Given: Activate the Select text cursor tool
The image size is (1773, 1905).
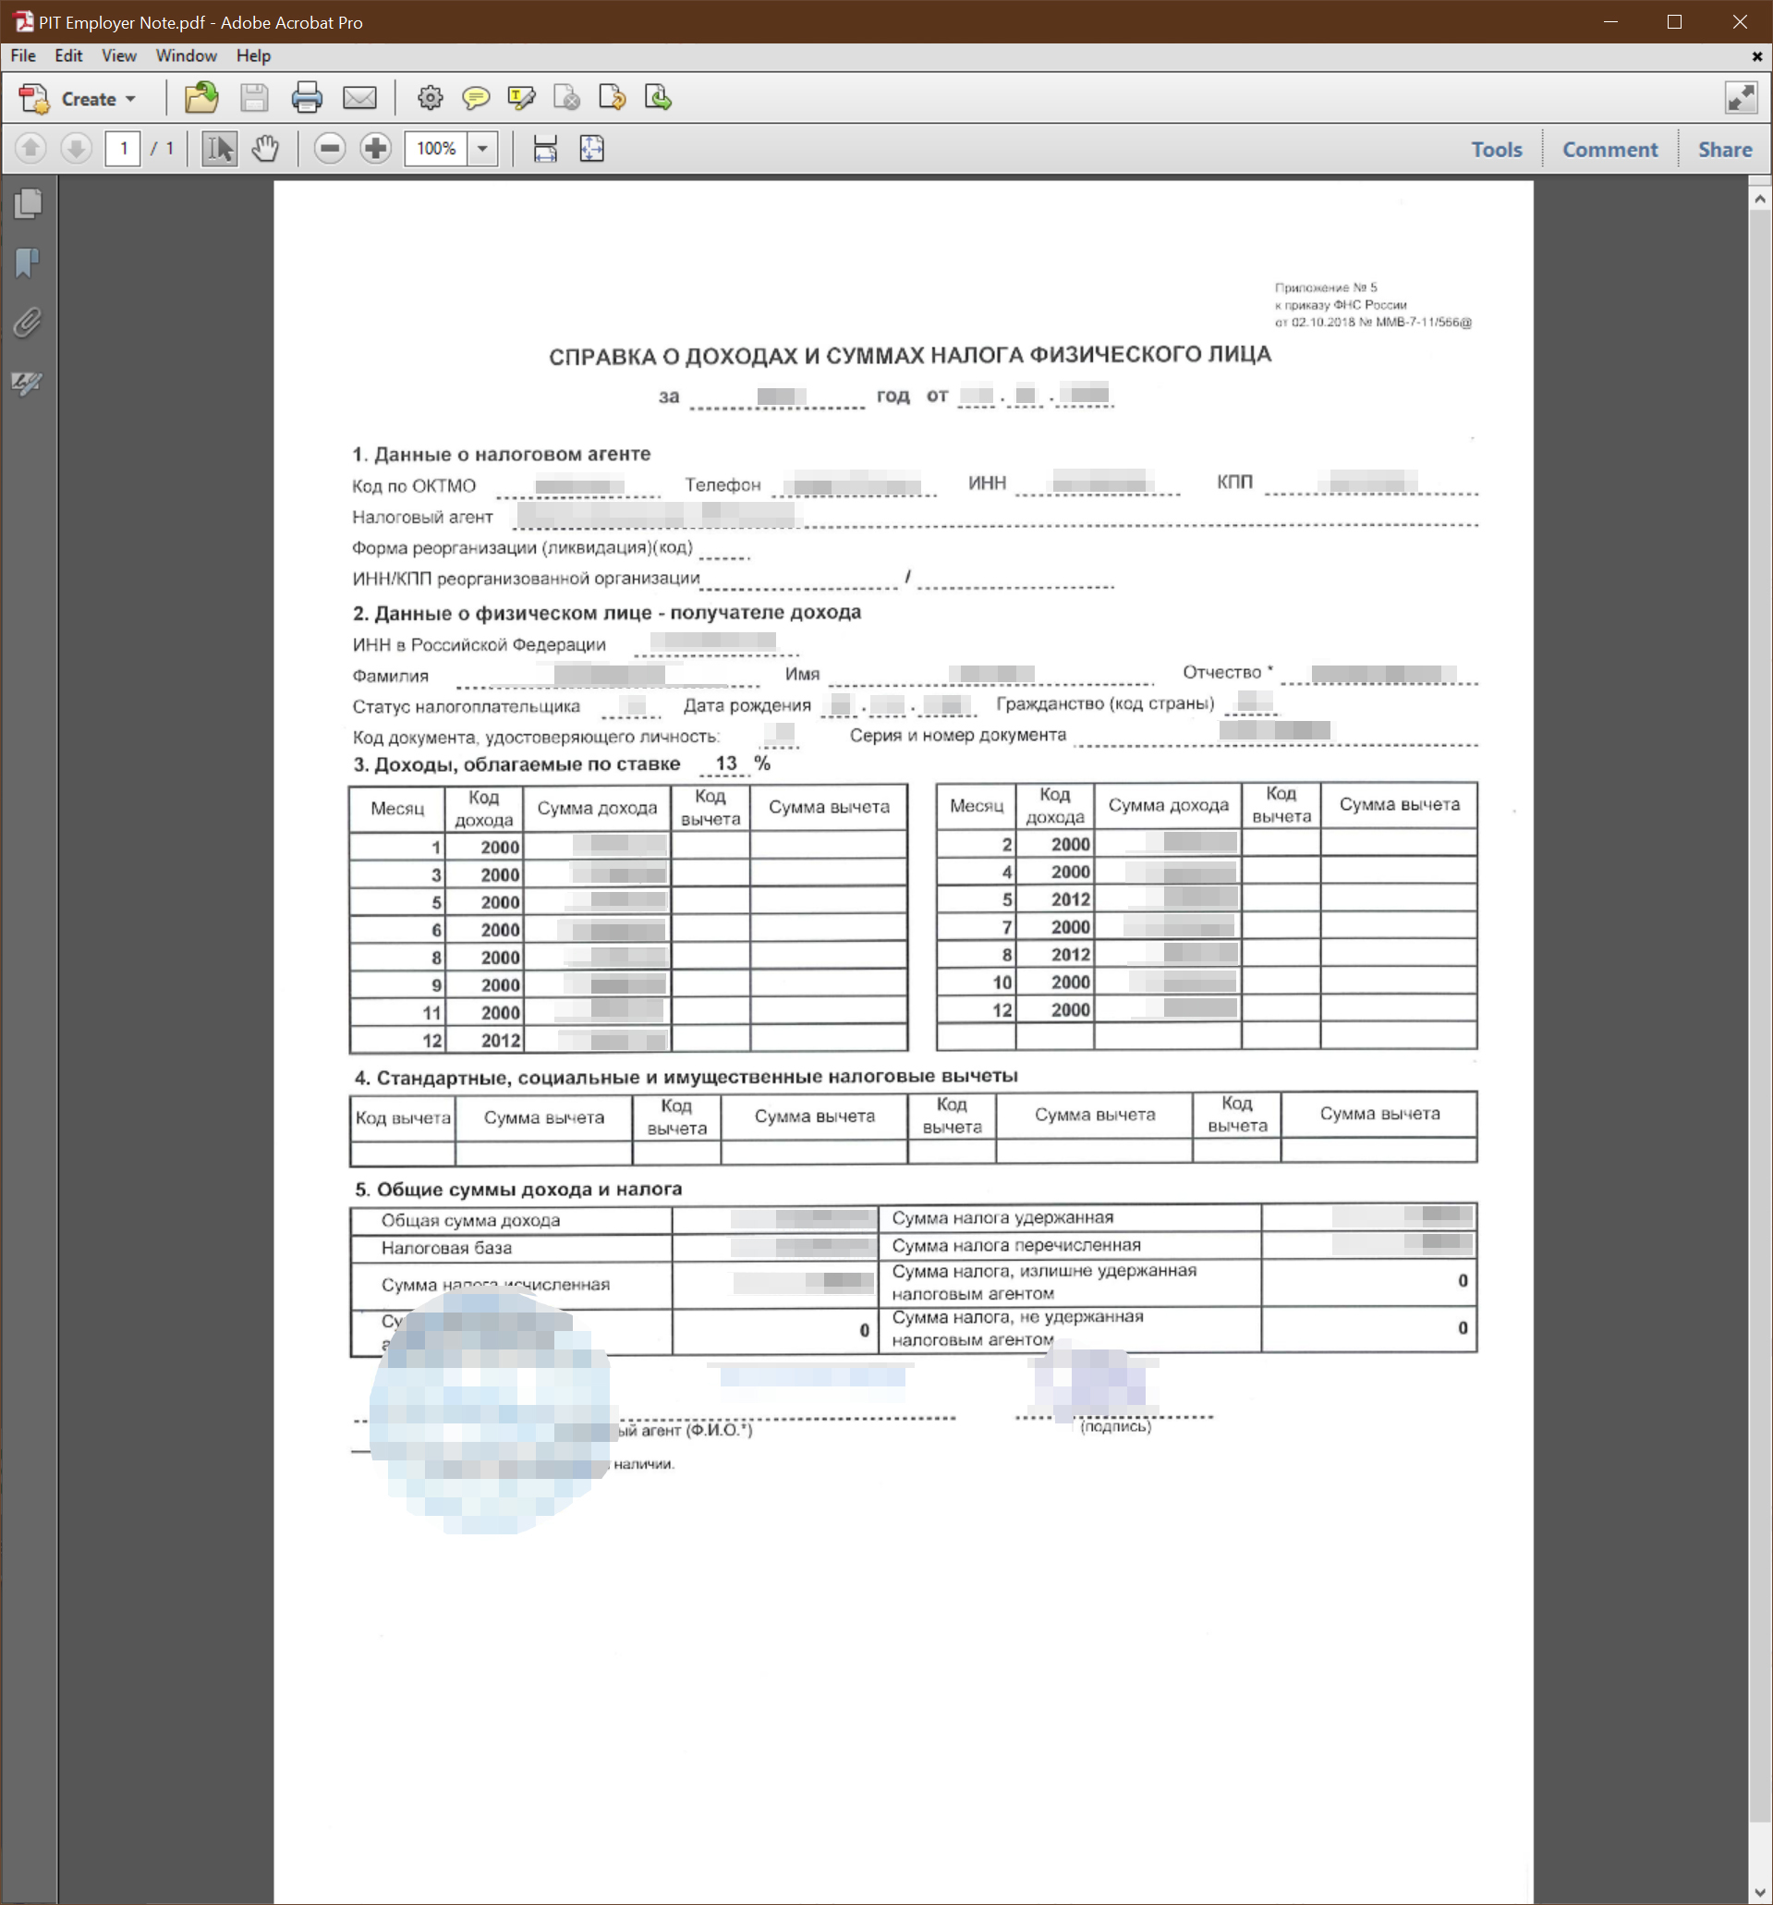Looking at the screenshot, I should [219, 149].
